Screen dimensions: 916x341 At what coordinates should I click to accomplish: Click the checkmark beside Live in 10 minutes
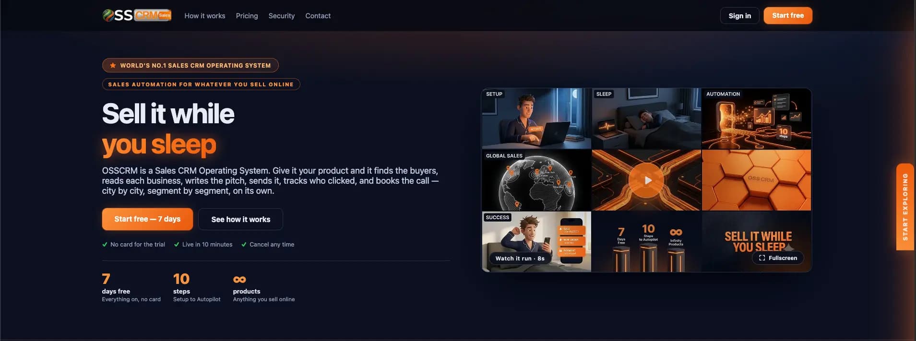[177, 245]
